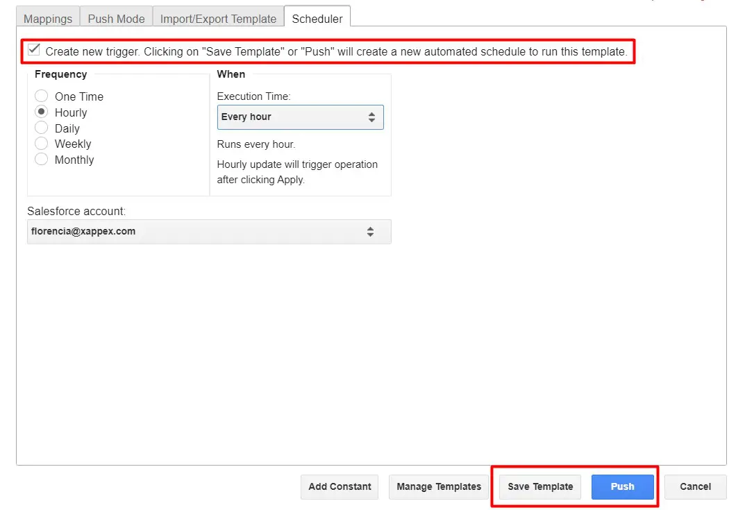This screenshot has height=510, width=745.
Task: Pick the Weekly frequency option
Action: point(42,144)
